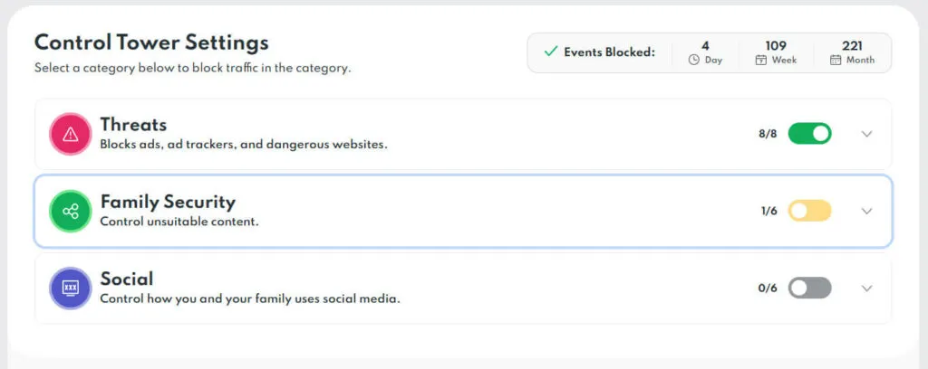Click the 109 weekly blocked events count
Screen dimensions: 928x369
pyautogui.click(x=777, y=44)
